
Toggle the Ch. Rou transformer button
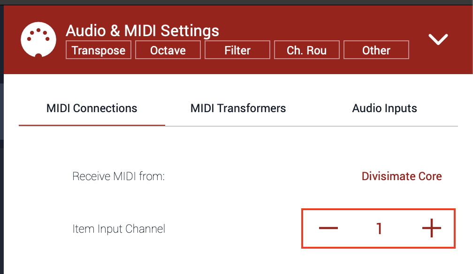[x=307, y=50]
